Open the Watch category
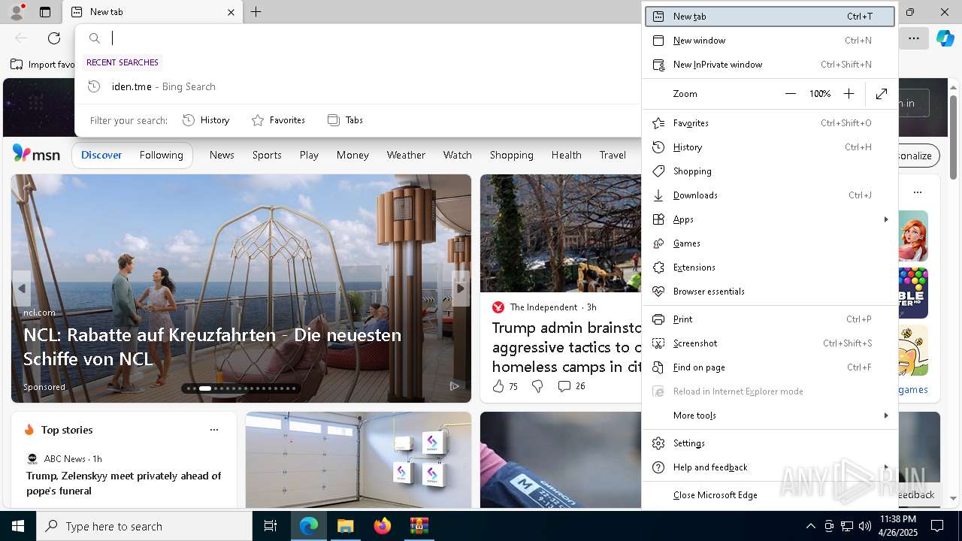This screenshot has height=541, width=962. (457, 155)
